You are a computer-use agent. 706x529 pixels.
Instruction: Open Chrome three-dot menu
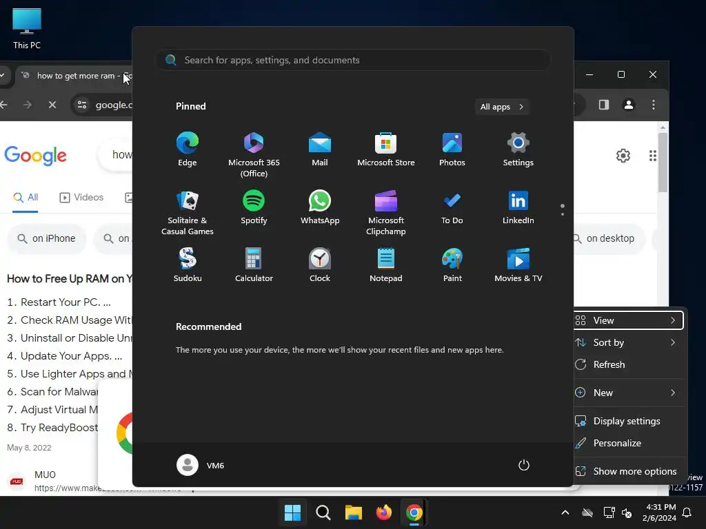[x=654, y=105]
